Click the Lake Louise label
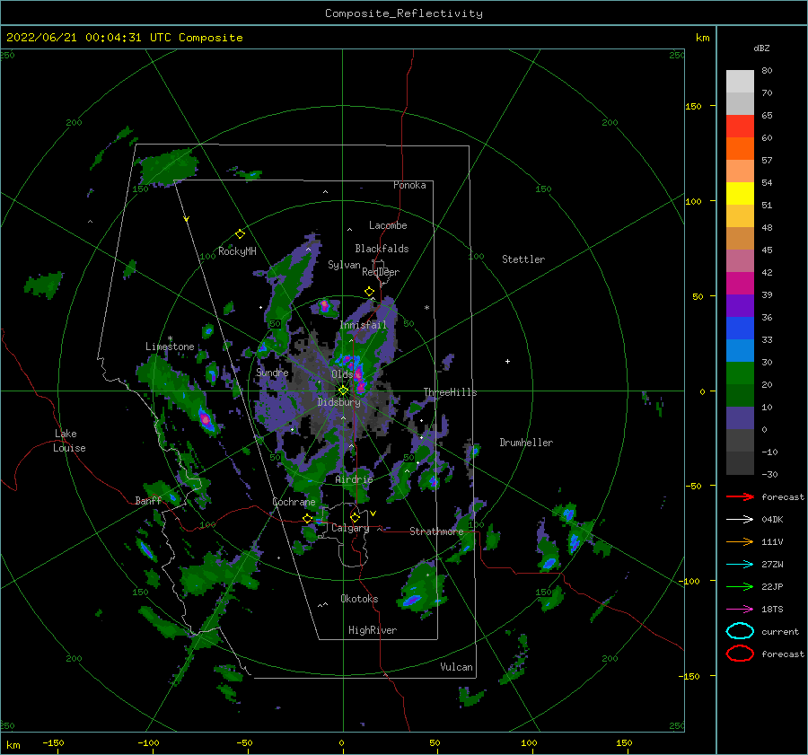Viewport: 808px width, 755px height. point(69,441)
